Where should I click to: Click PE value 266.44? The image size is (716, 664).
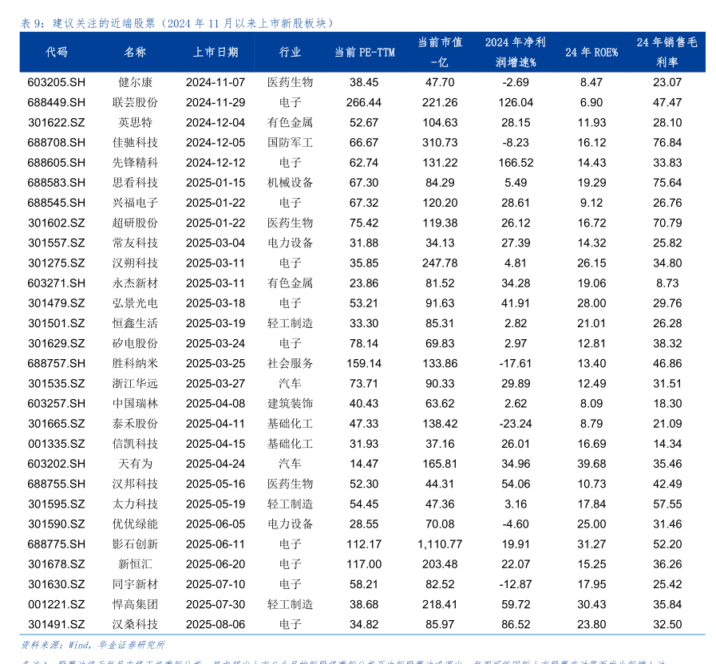pyautogui.click(x=364, y=102)
